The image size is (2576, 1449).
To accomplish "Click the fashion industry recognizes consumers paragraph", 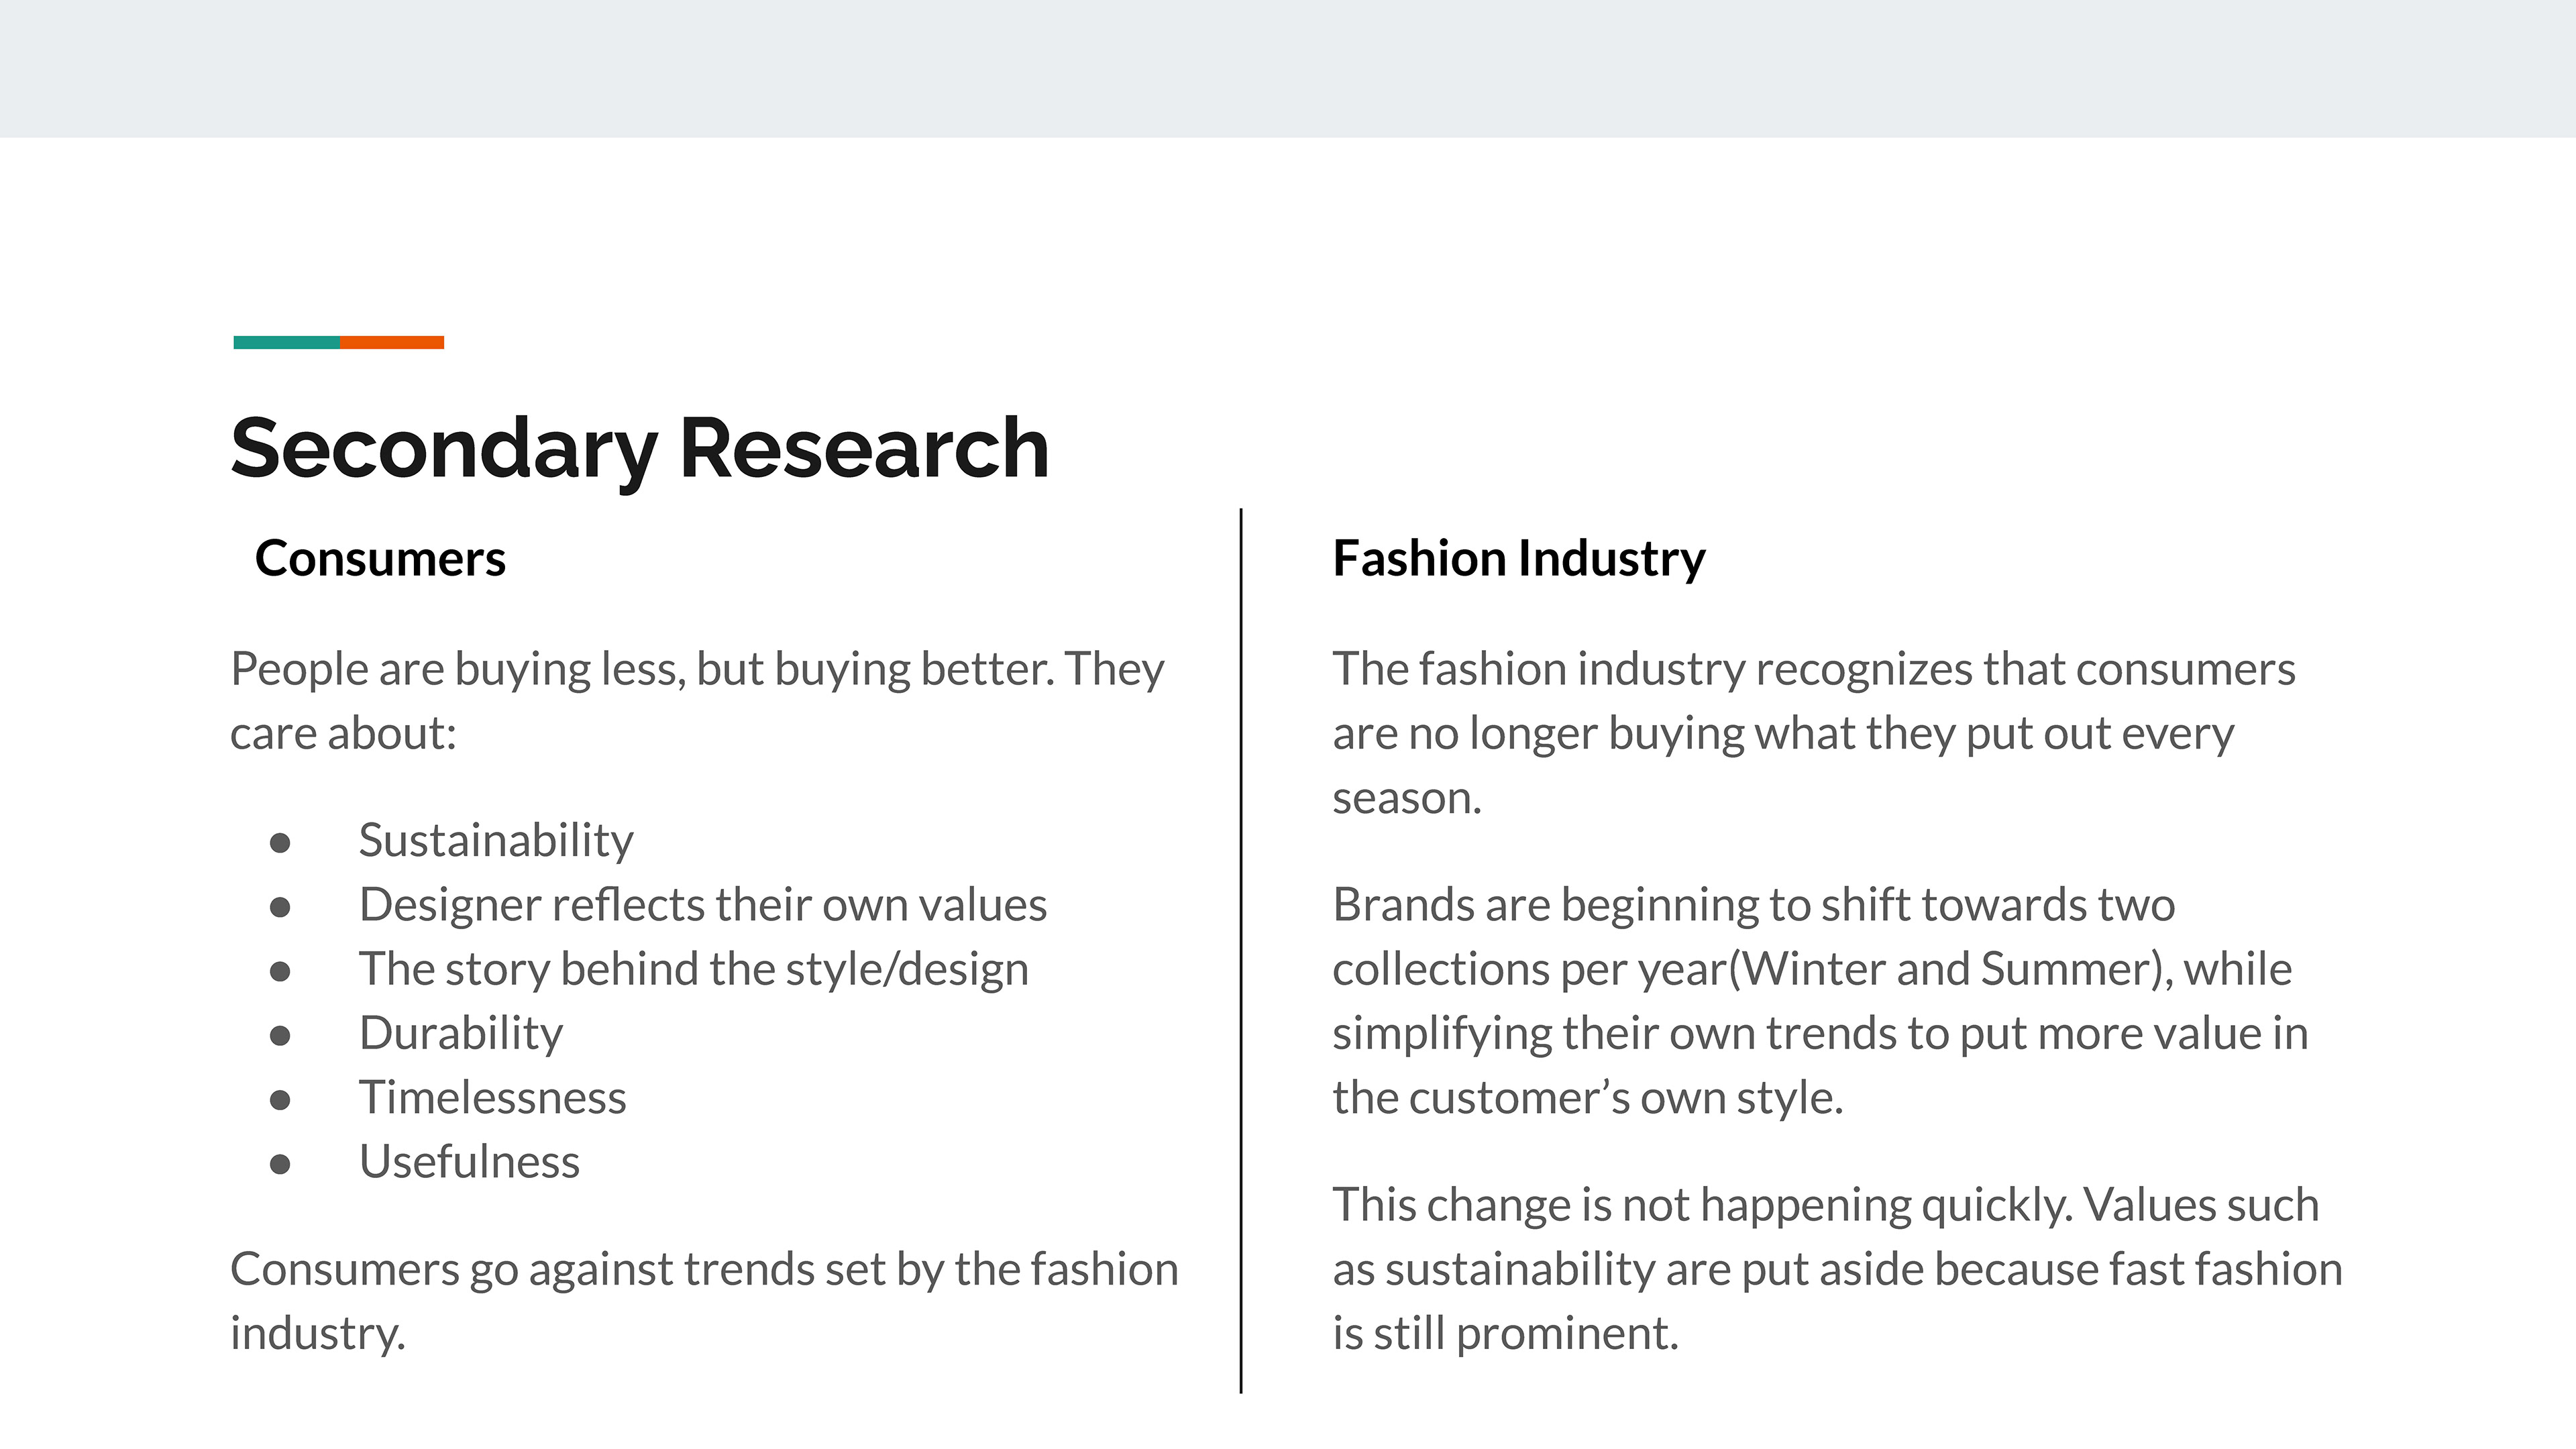I will [x=1814, y=733].
